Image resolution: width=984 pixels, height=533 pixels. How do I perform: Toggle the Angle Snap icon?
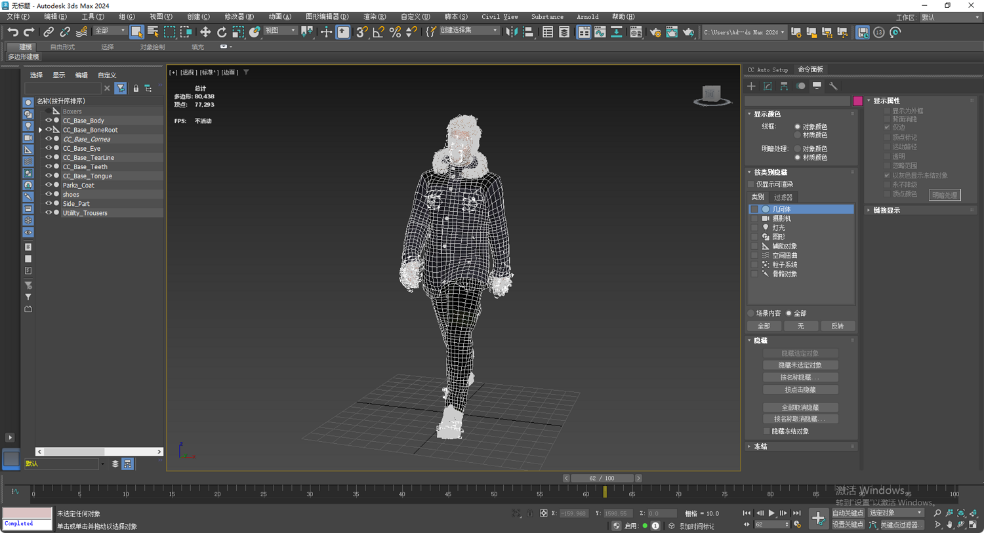(379, 32)
